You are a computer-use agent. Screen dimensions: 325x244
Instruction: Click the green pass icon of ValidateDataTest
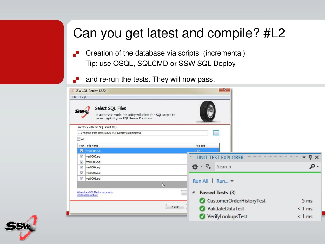[202, 209]
